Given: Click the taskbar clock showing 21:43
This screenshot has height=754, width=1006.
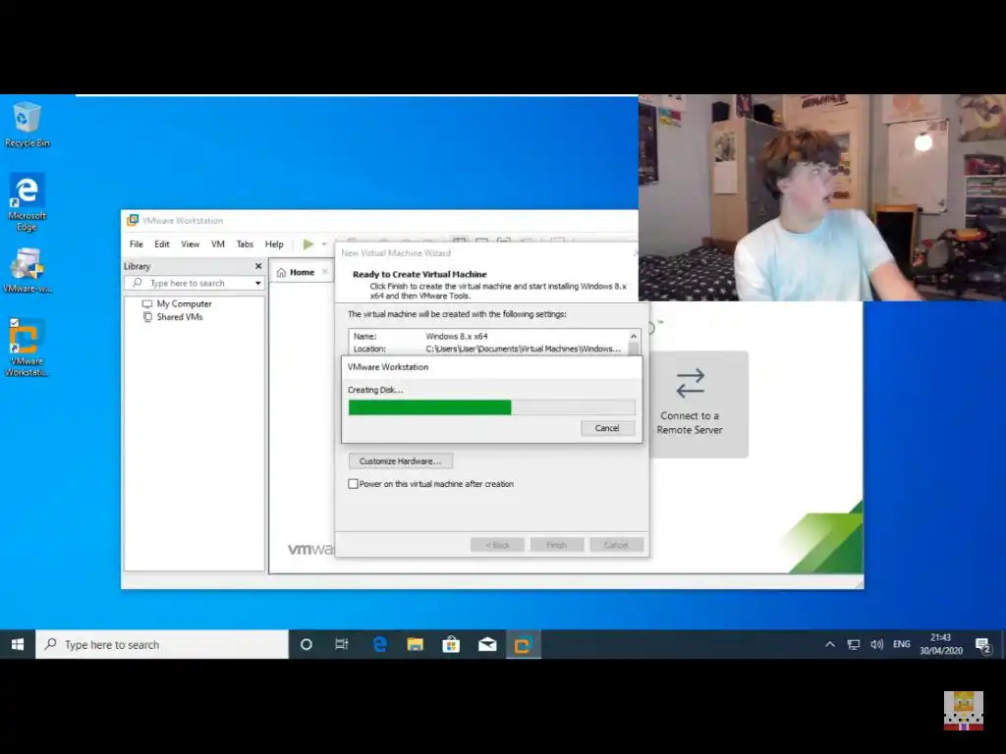Looking at the screenshot, I should 940,644.
